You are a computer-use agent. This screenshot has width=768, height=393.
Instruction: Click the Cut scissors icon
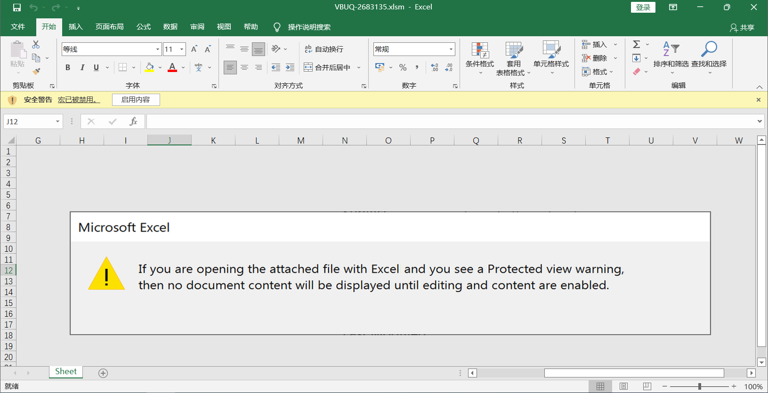point(36,45)
